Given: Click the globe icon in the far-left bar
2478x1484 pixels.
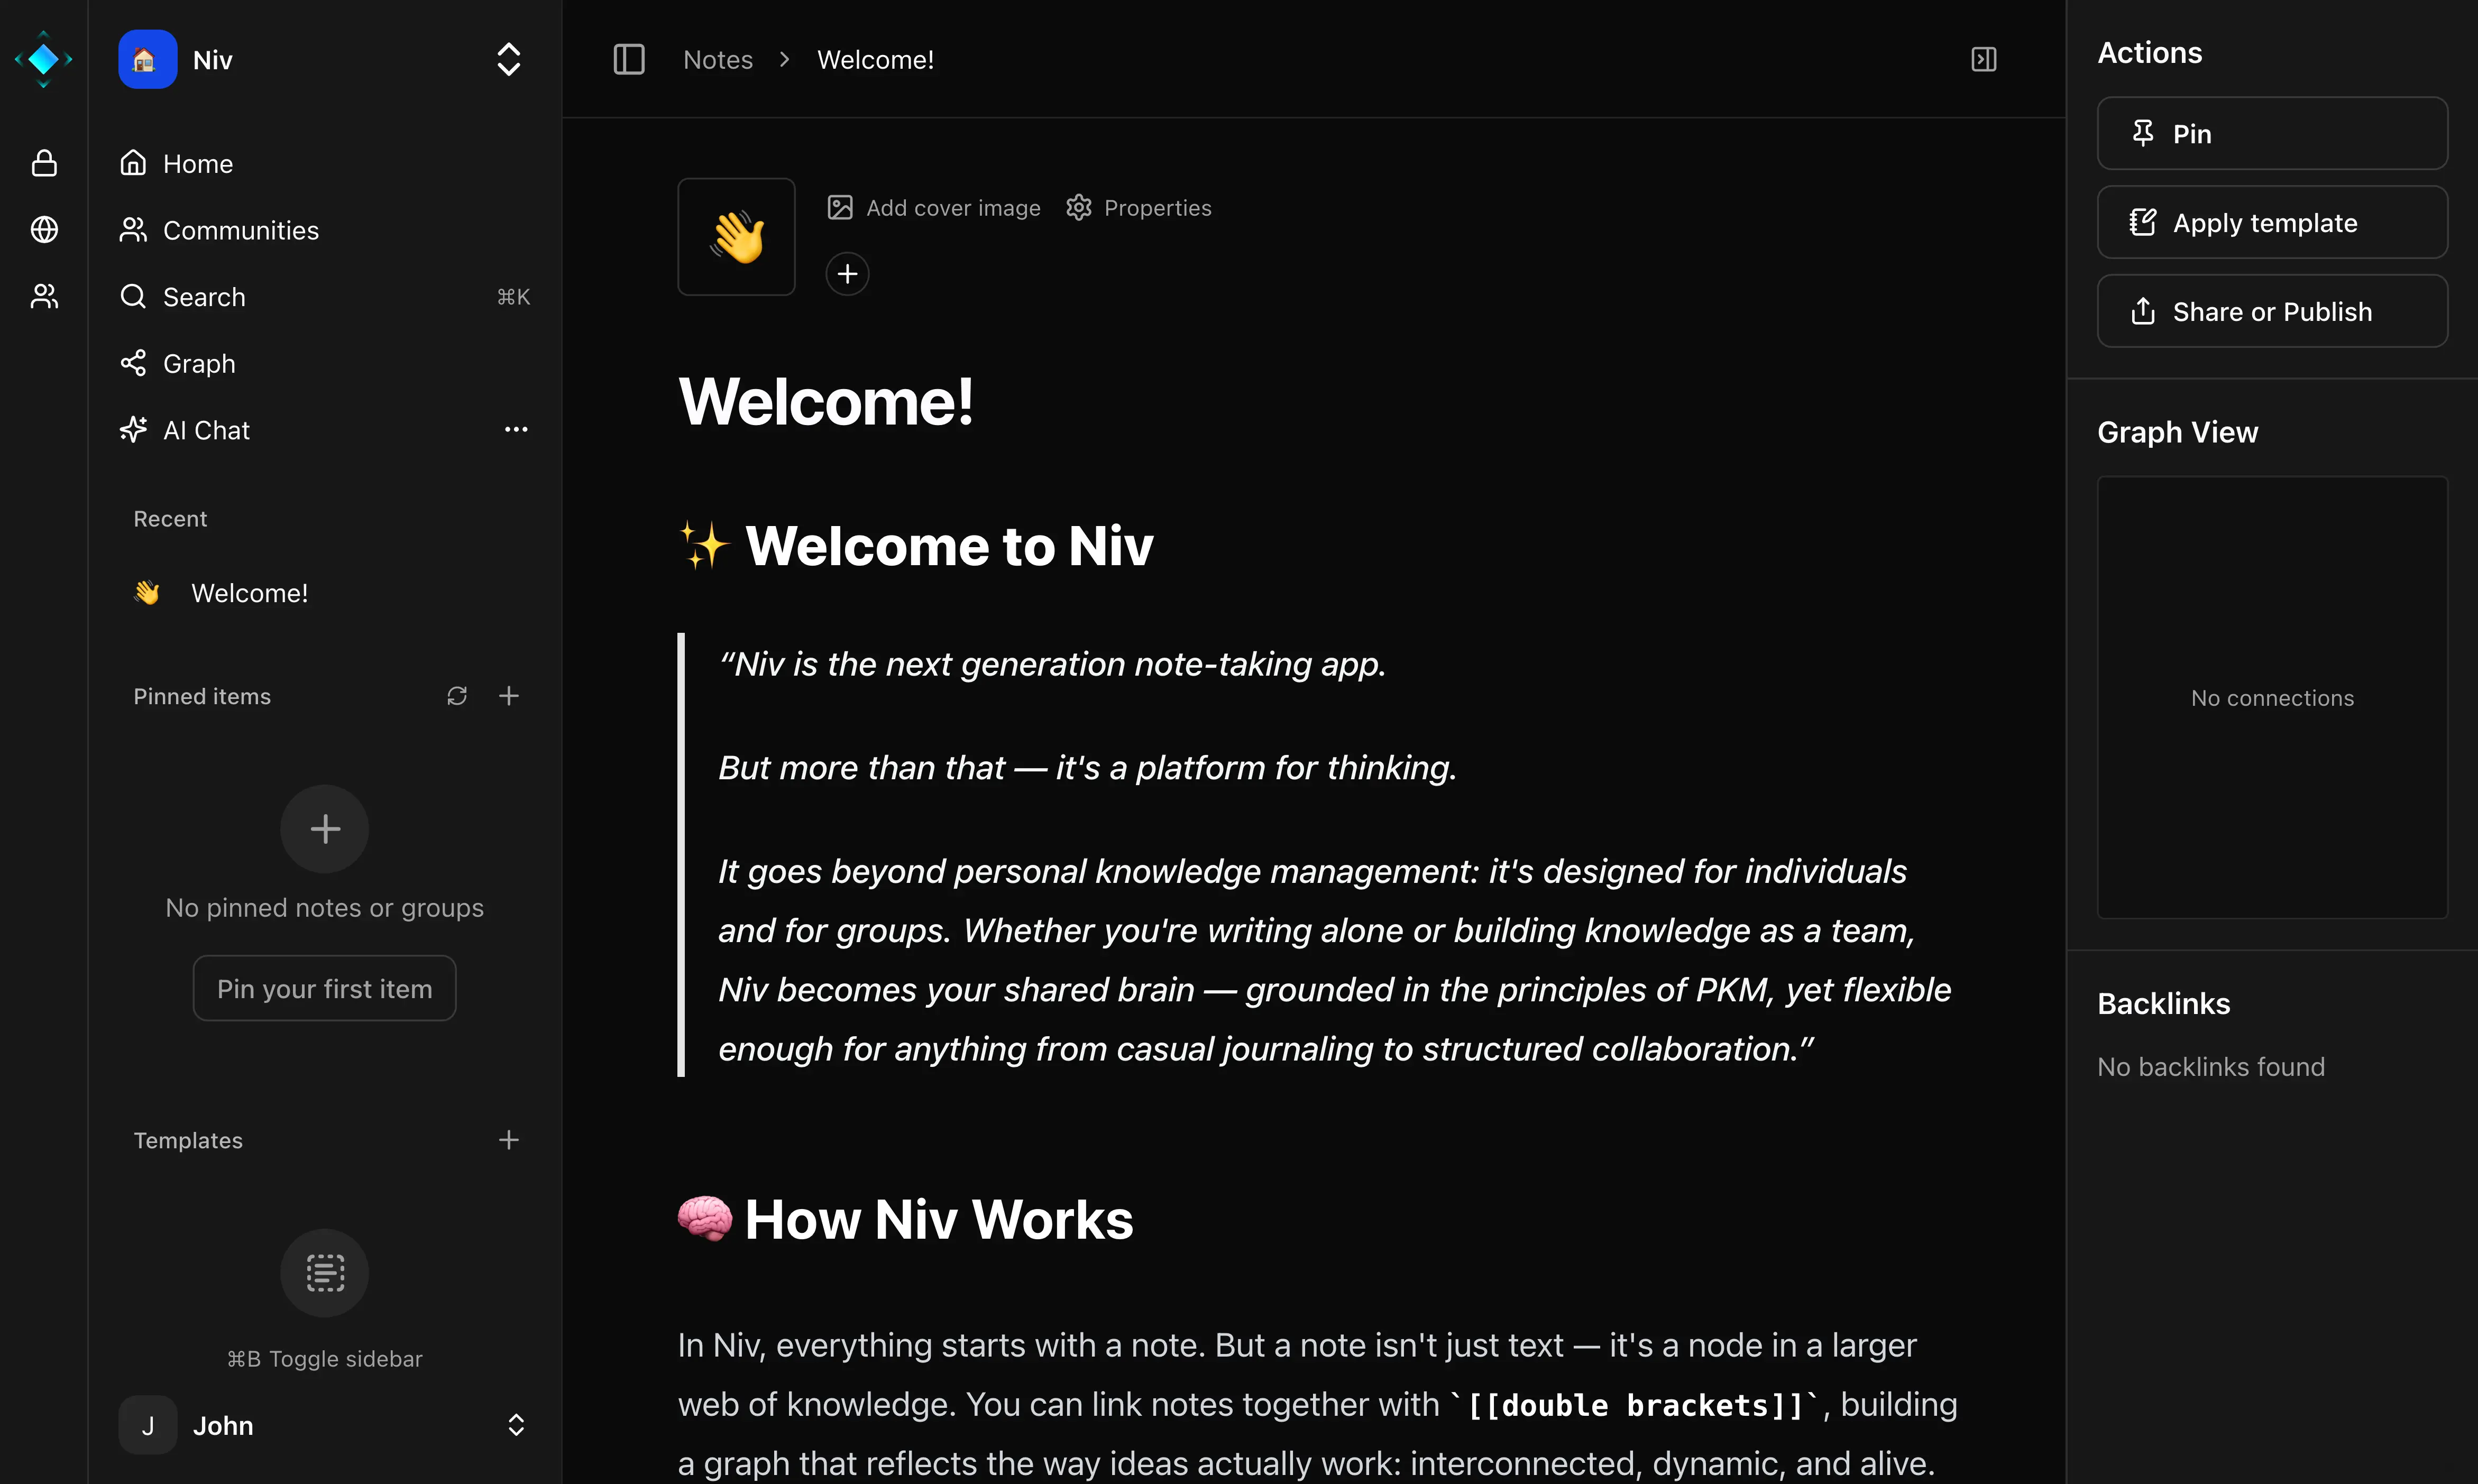Looking at the screenshot, I should tap(44, 229).
